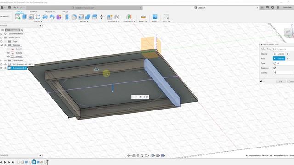
Task: Click timeline play button
Action: (x=5, y=162)
